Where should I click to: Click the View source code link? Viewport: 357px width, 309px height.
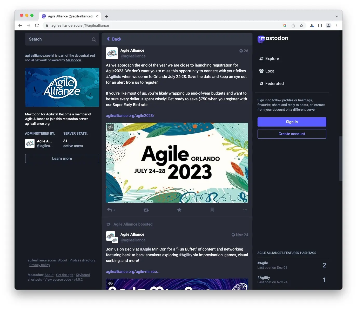tap(58, 280)
